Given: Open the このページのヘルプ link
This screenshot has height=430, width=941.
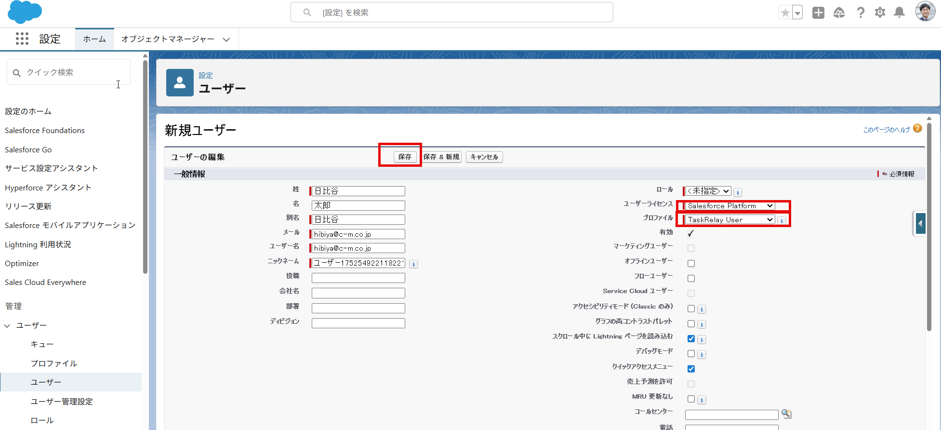Looking at the screenshot, I should point(887,129).
